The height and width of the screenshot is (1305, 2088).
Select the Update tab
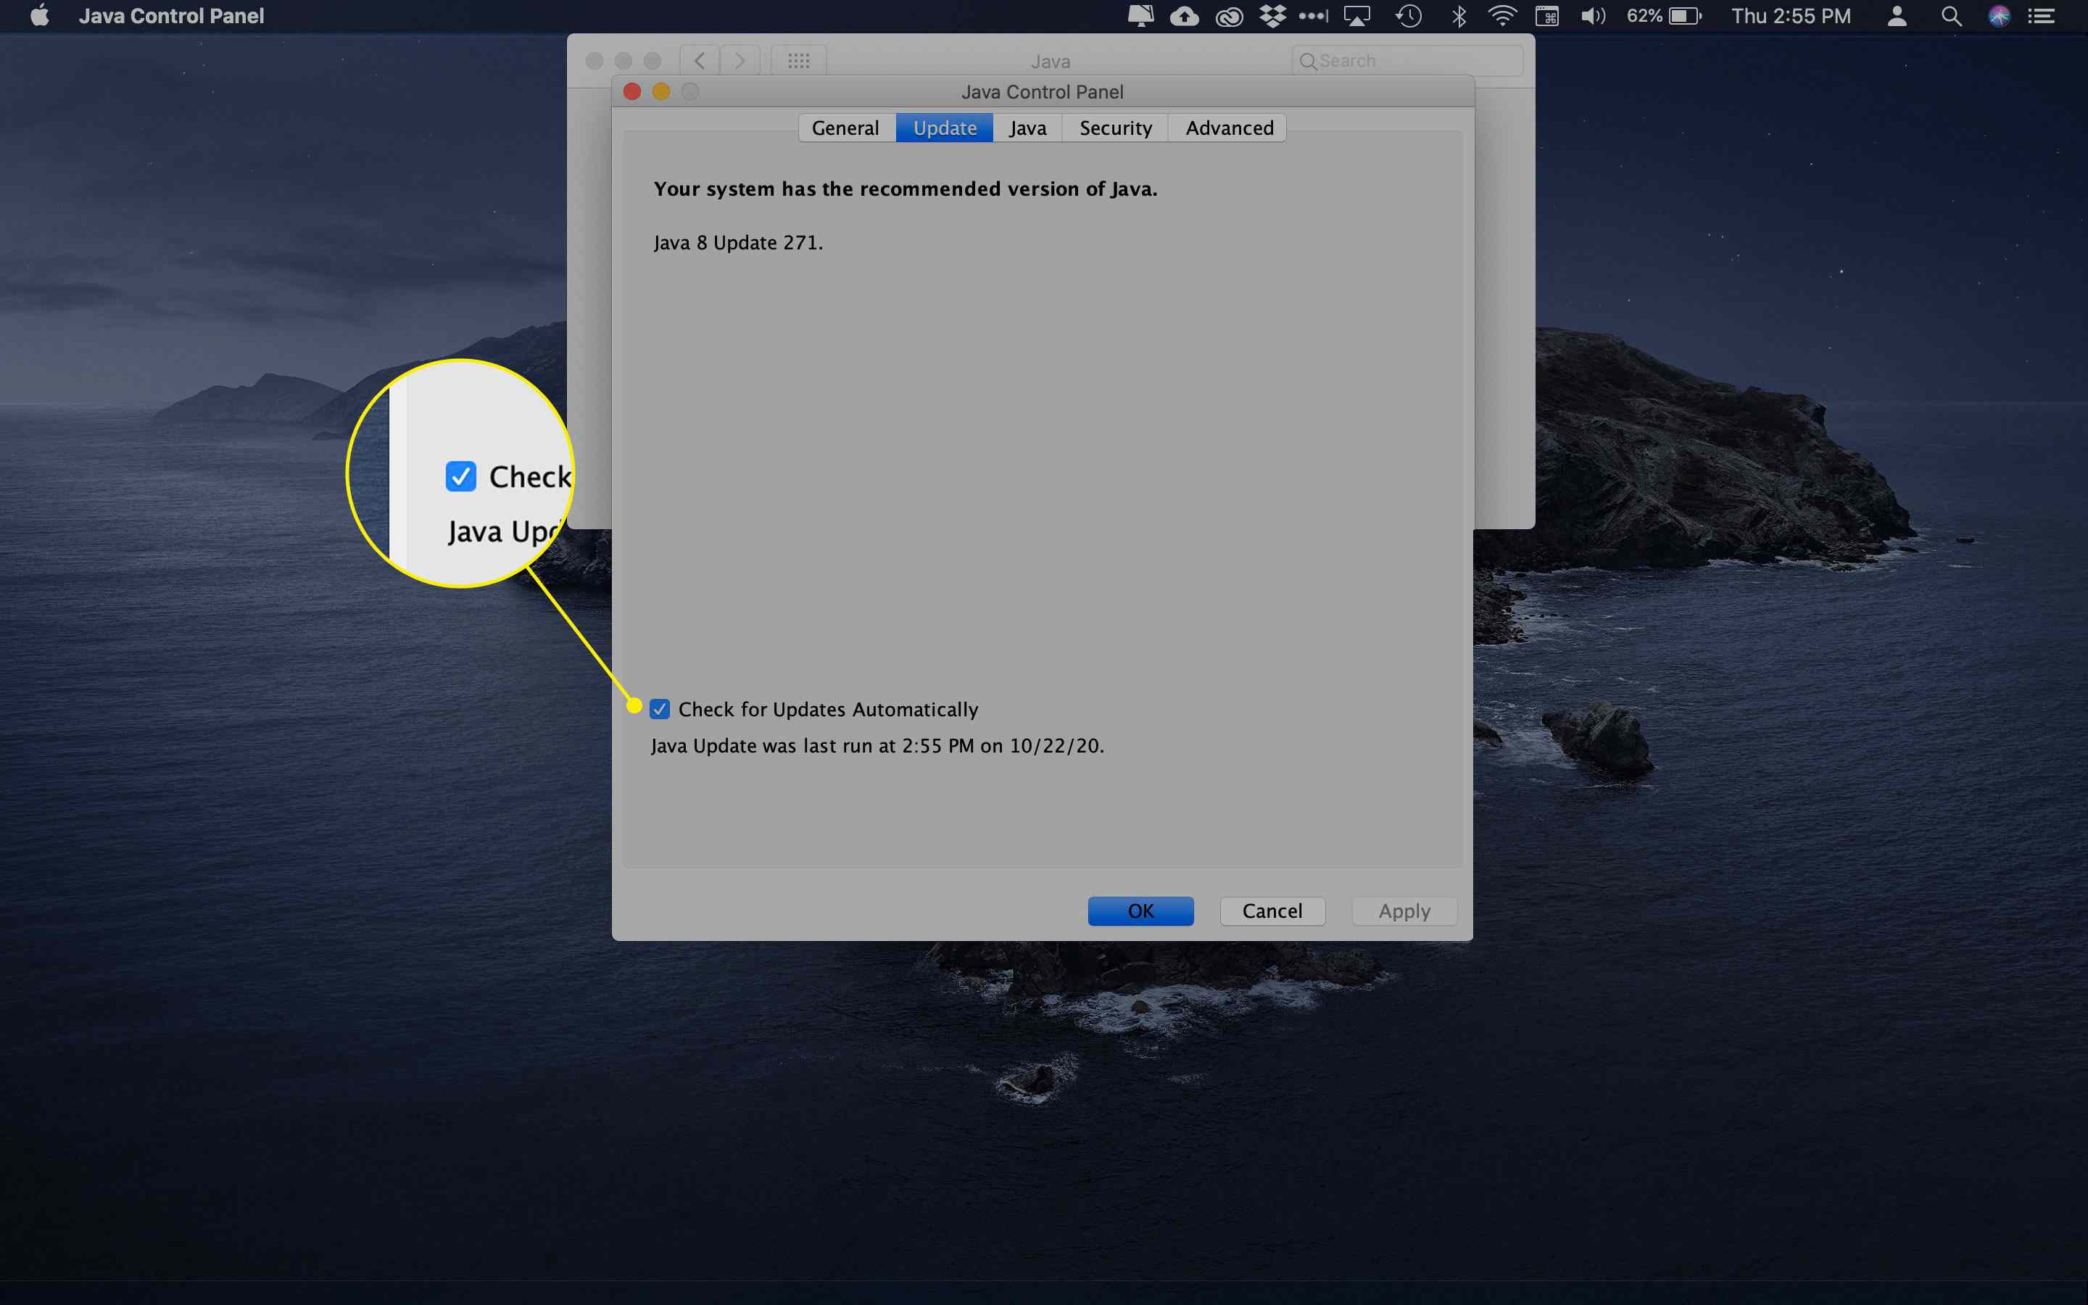(942, 126)
